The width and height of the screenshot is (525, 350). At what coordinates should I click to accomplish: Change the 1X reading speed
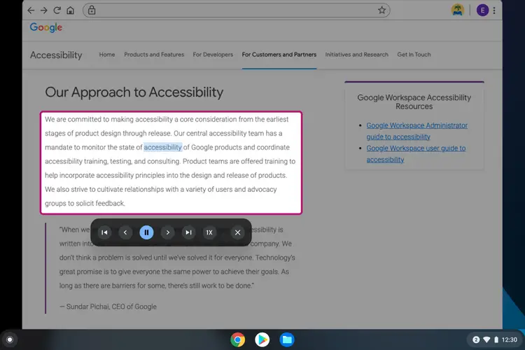point(209,232)
